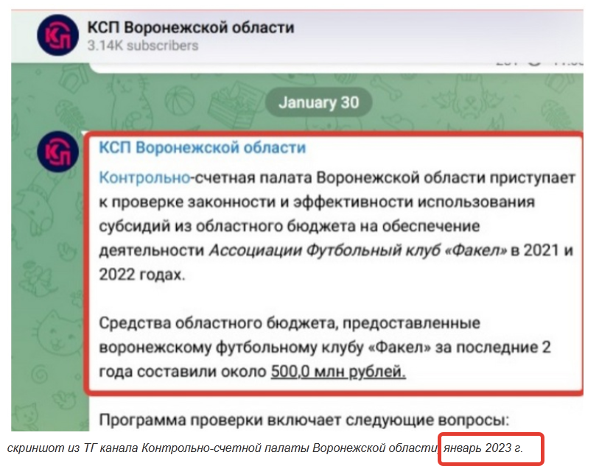Screen dimensions: 599x466
Task: Click the paragraph starting "Средства областного бюджета"
Action: tap(325, 346)
